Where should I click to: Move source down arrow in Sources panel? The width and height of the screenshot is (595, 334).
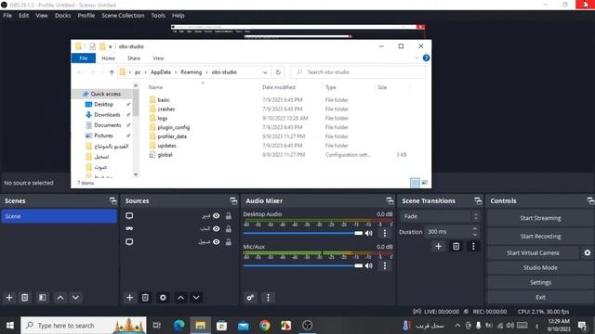(x=196, y=298)
